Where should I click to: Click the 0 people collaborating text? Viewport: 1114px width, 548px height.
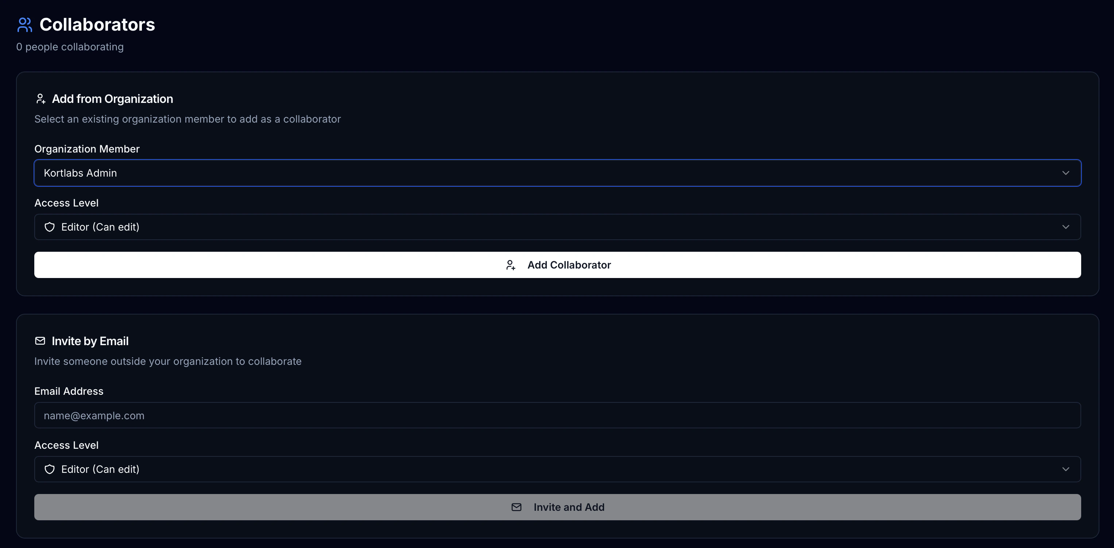point(70,47)
